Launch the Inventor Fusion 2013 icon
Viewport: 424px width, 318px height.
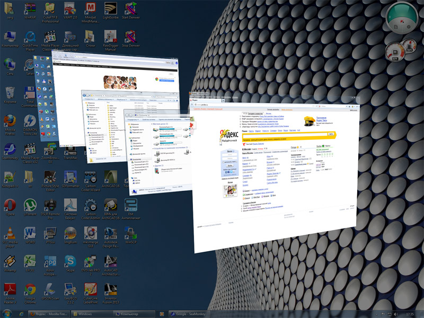pos(110,294)
